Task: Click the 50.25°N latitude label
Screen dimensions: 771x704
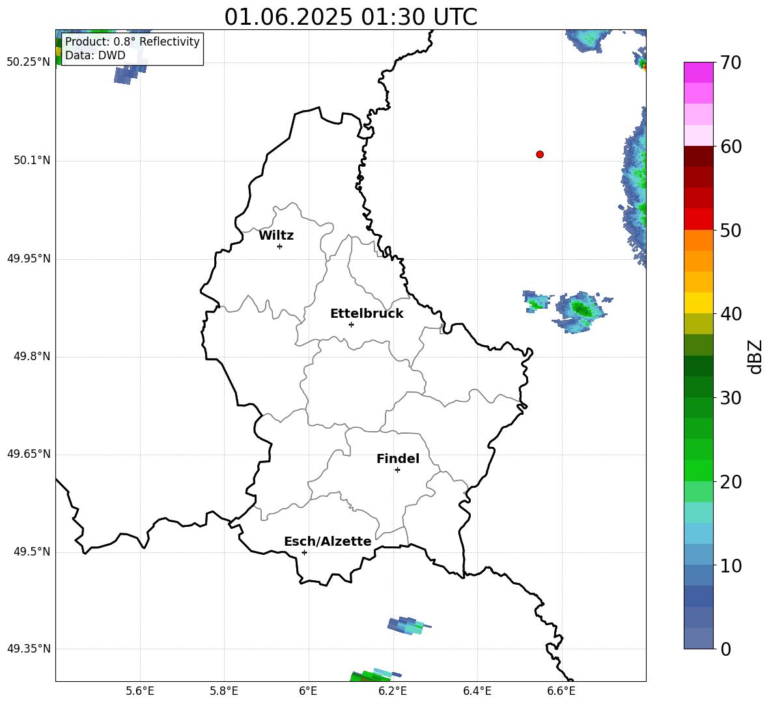Action: (x=29, y=63)
